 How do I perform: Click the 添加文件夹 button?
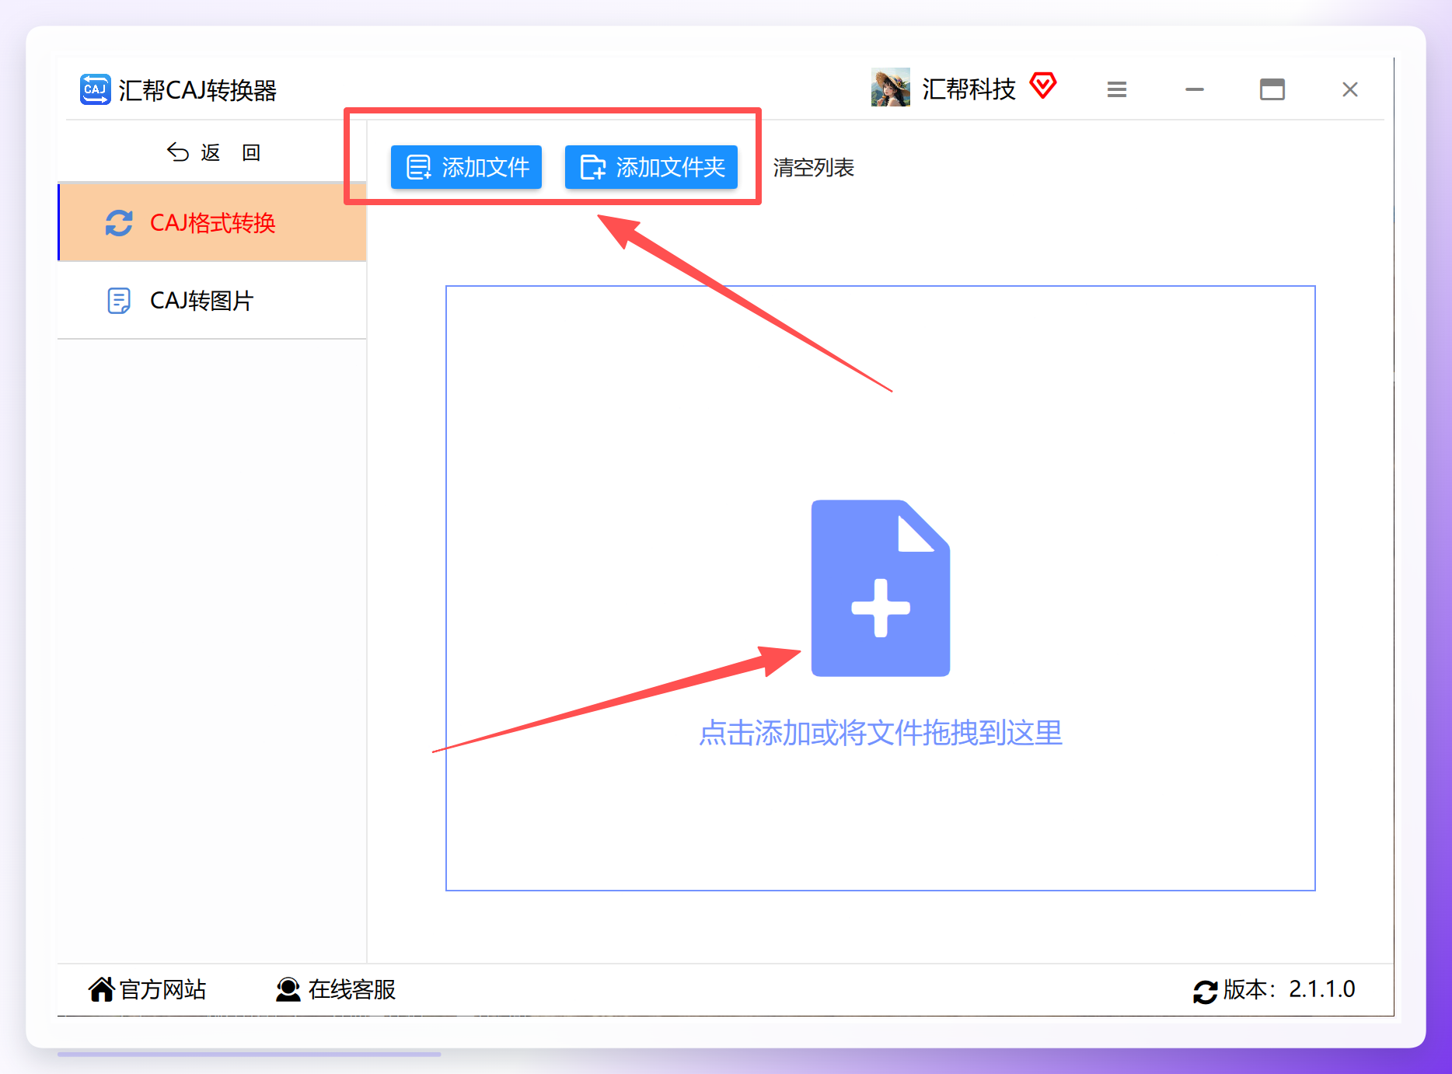pyautogui.click(x=651, y=167)
